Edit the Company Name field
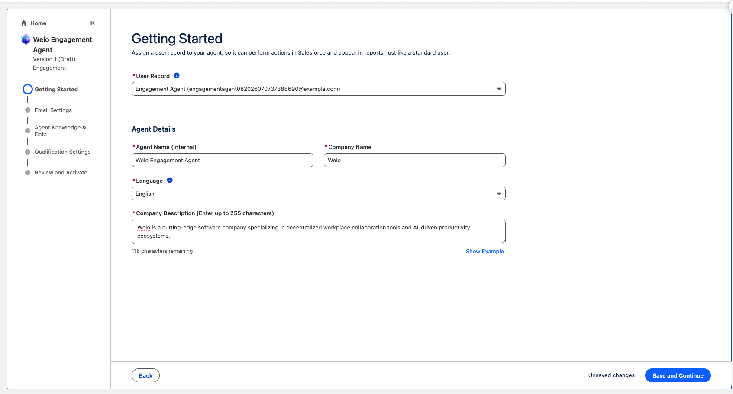The width and height of the screenshot is (733, 394). click(x=415, y=160)
